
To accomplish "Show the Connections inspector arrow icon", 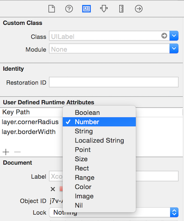I will [x=139, y=9].
